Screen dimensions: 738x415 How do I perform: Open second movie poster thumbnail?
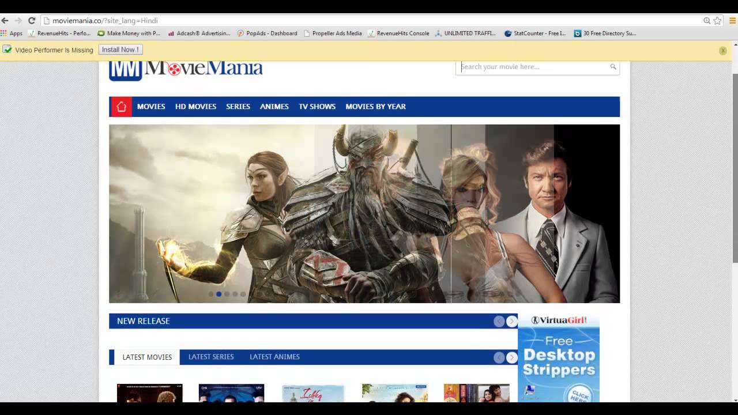(231, 393)
